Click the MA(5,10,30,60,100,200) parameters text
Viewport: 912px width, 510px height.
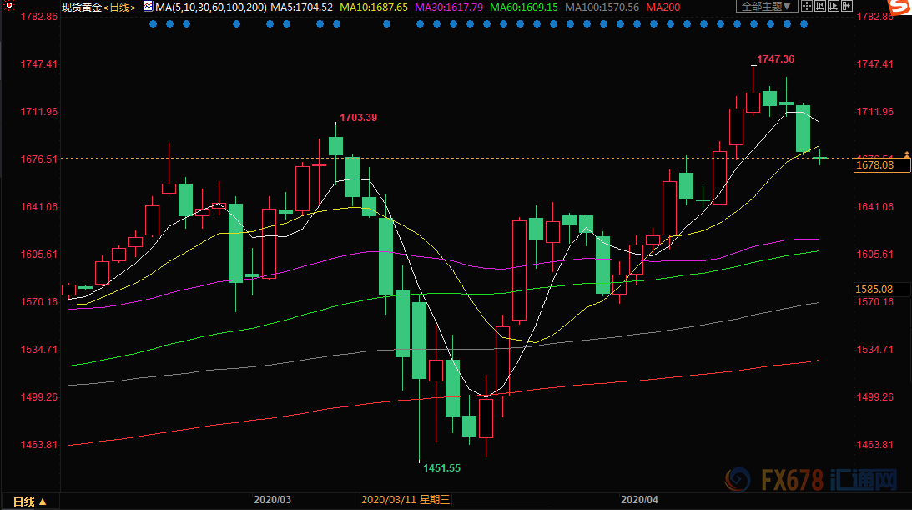(212, 7)
